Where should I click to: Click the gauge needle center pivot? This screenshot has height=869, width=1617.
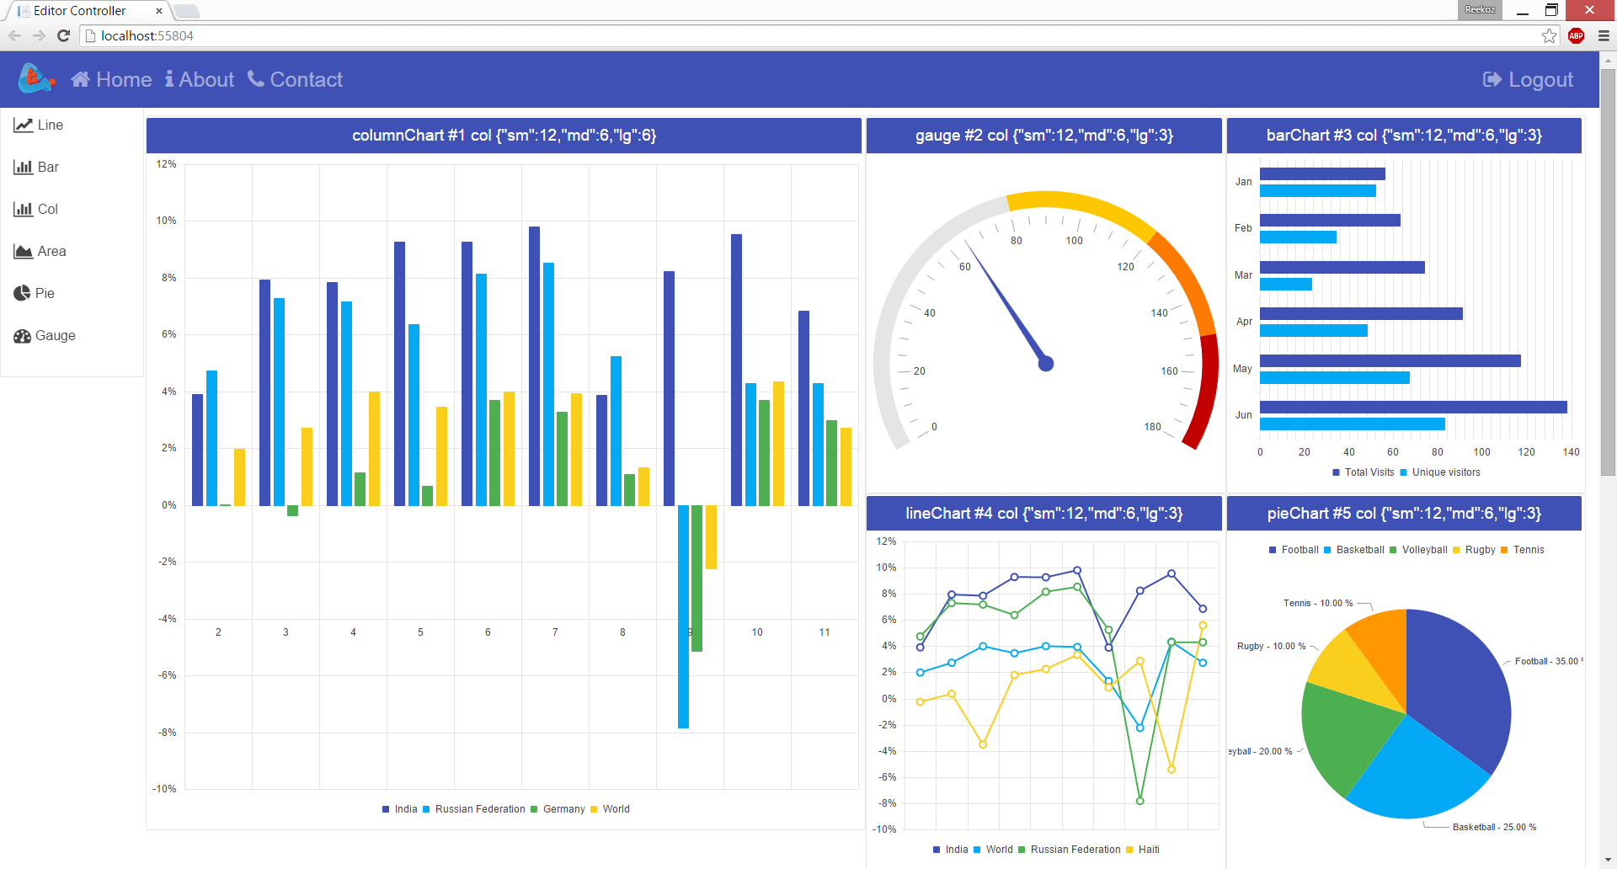tap(1046, 364)
